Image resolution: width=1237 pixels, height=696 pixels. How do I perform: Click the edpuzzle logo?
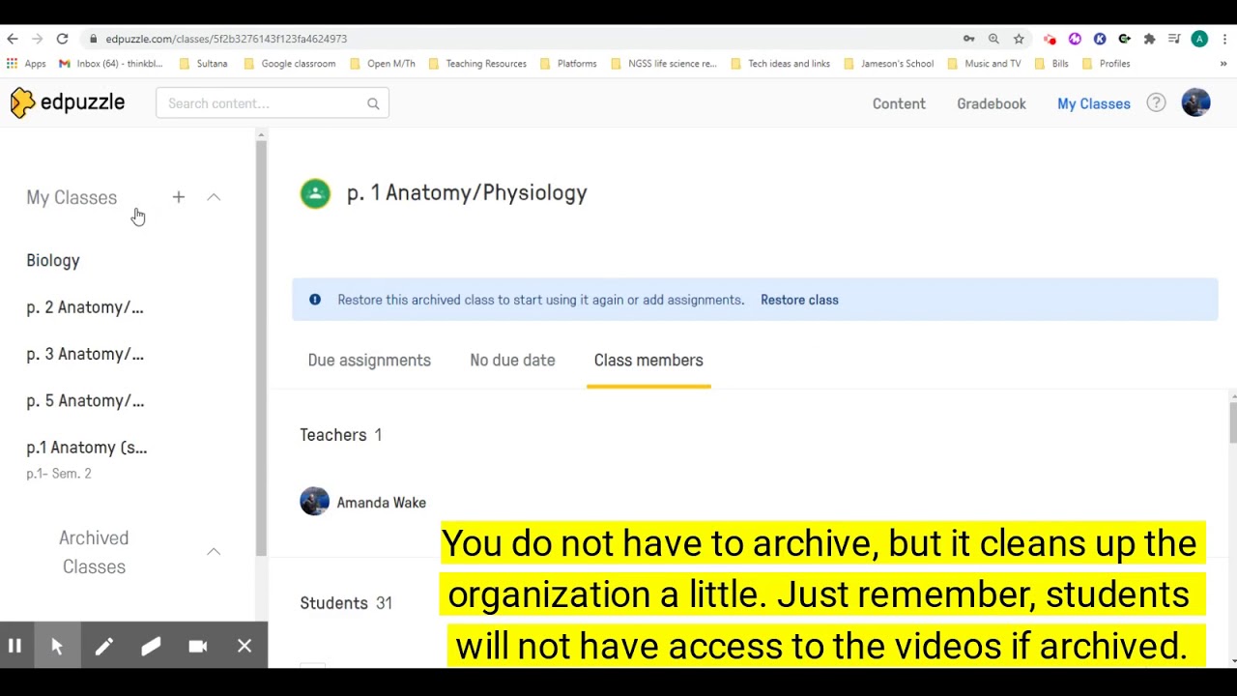(x=68, y=102)
